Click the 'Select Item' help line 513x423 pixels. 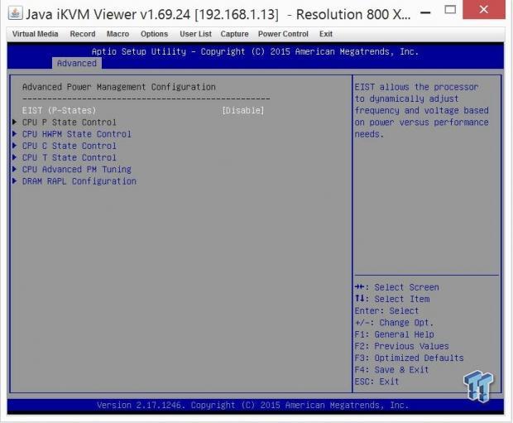click(x=392, y=299)
